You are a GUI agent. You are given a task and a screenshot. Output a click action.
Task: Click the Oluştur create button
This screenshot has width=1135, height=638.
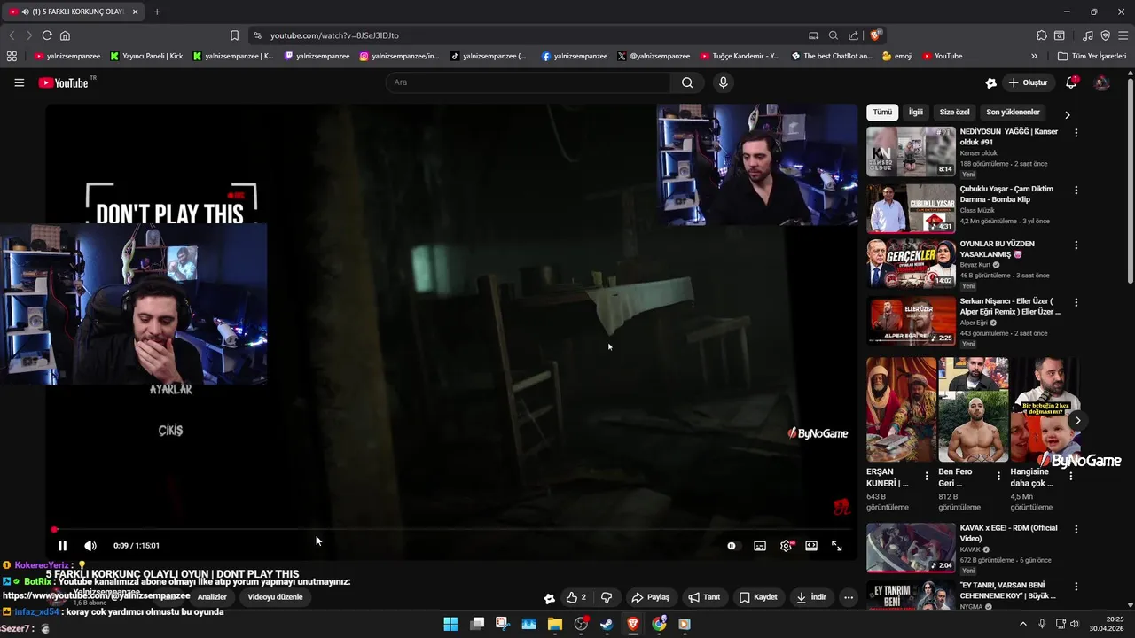click(1028, 82)
